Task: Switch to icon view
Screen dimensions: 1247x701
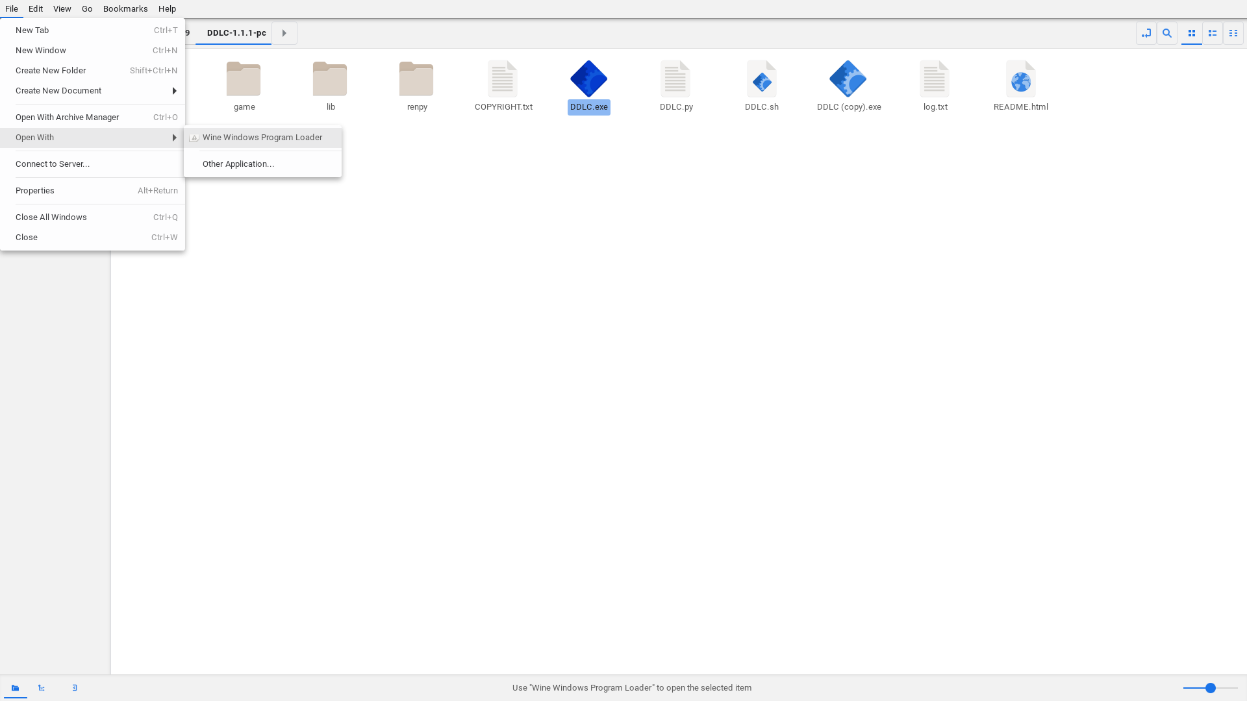Action: [x=1192, y=33]
